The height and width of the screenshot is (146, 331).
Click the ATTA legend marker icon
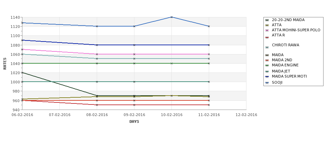pyautogui.click(x=267, y=25)
